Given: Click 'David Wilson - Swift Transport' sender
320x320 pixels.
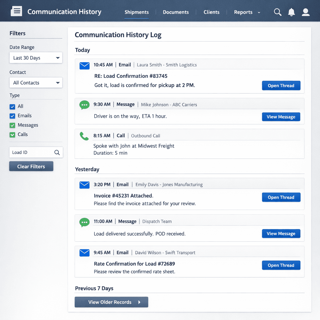Looking at the screenshot, I should coord(165,252).
